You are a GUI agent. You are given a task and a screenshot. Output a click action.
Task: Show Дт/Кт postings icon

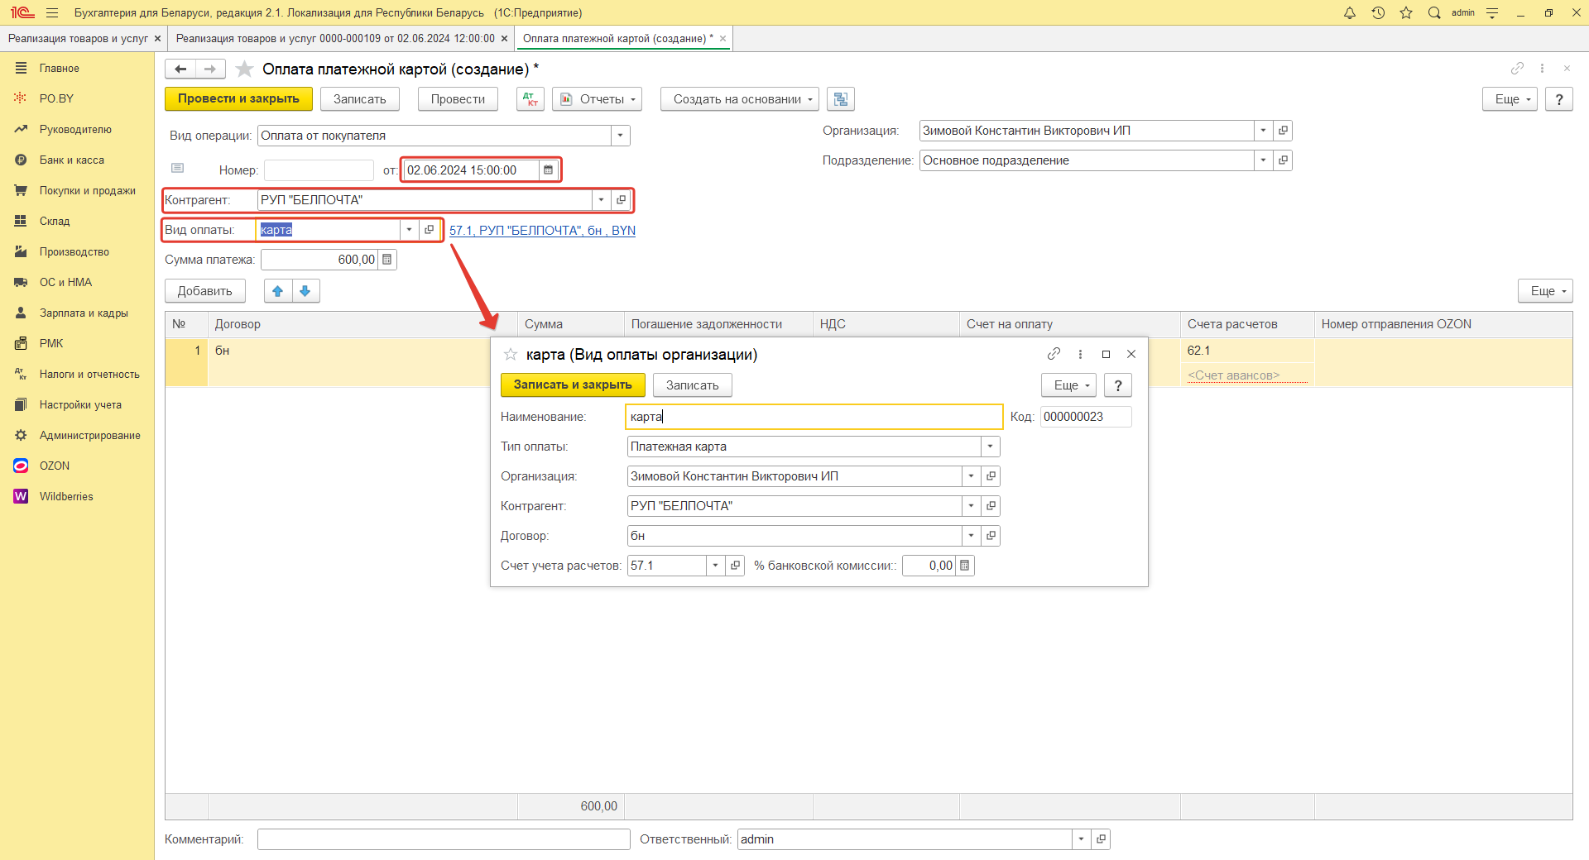click(530, 99)
